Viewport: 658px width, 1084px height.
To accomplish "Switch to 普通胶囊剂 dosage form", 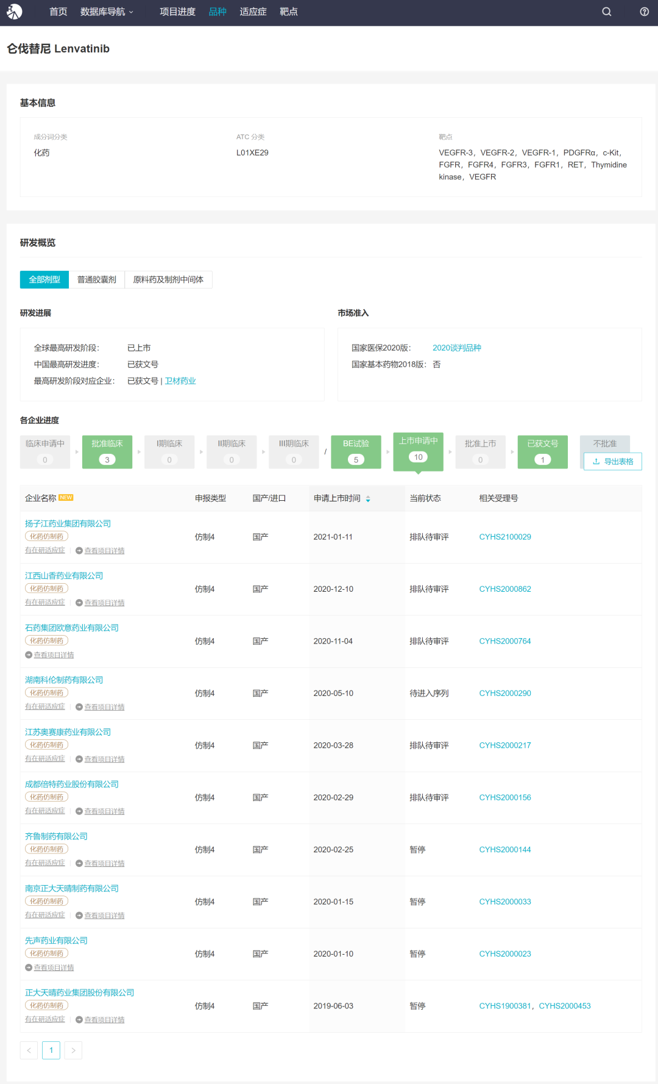I will (x=96, y=279).
